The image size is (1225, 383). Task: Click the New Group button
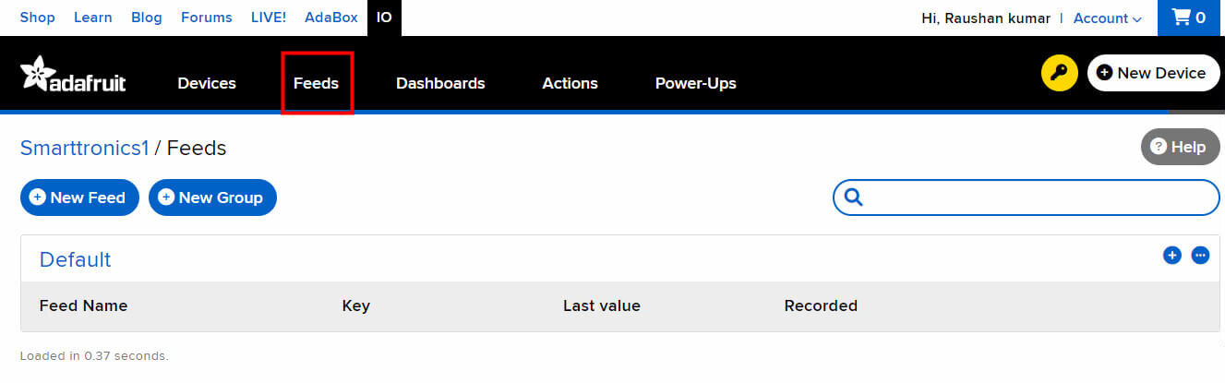tap(212, 197)
